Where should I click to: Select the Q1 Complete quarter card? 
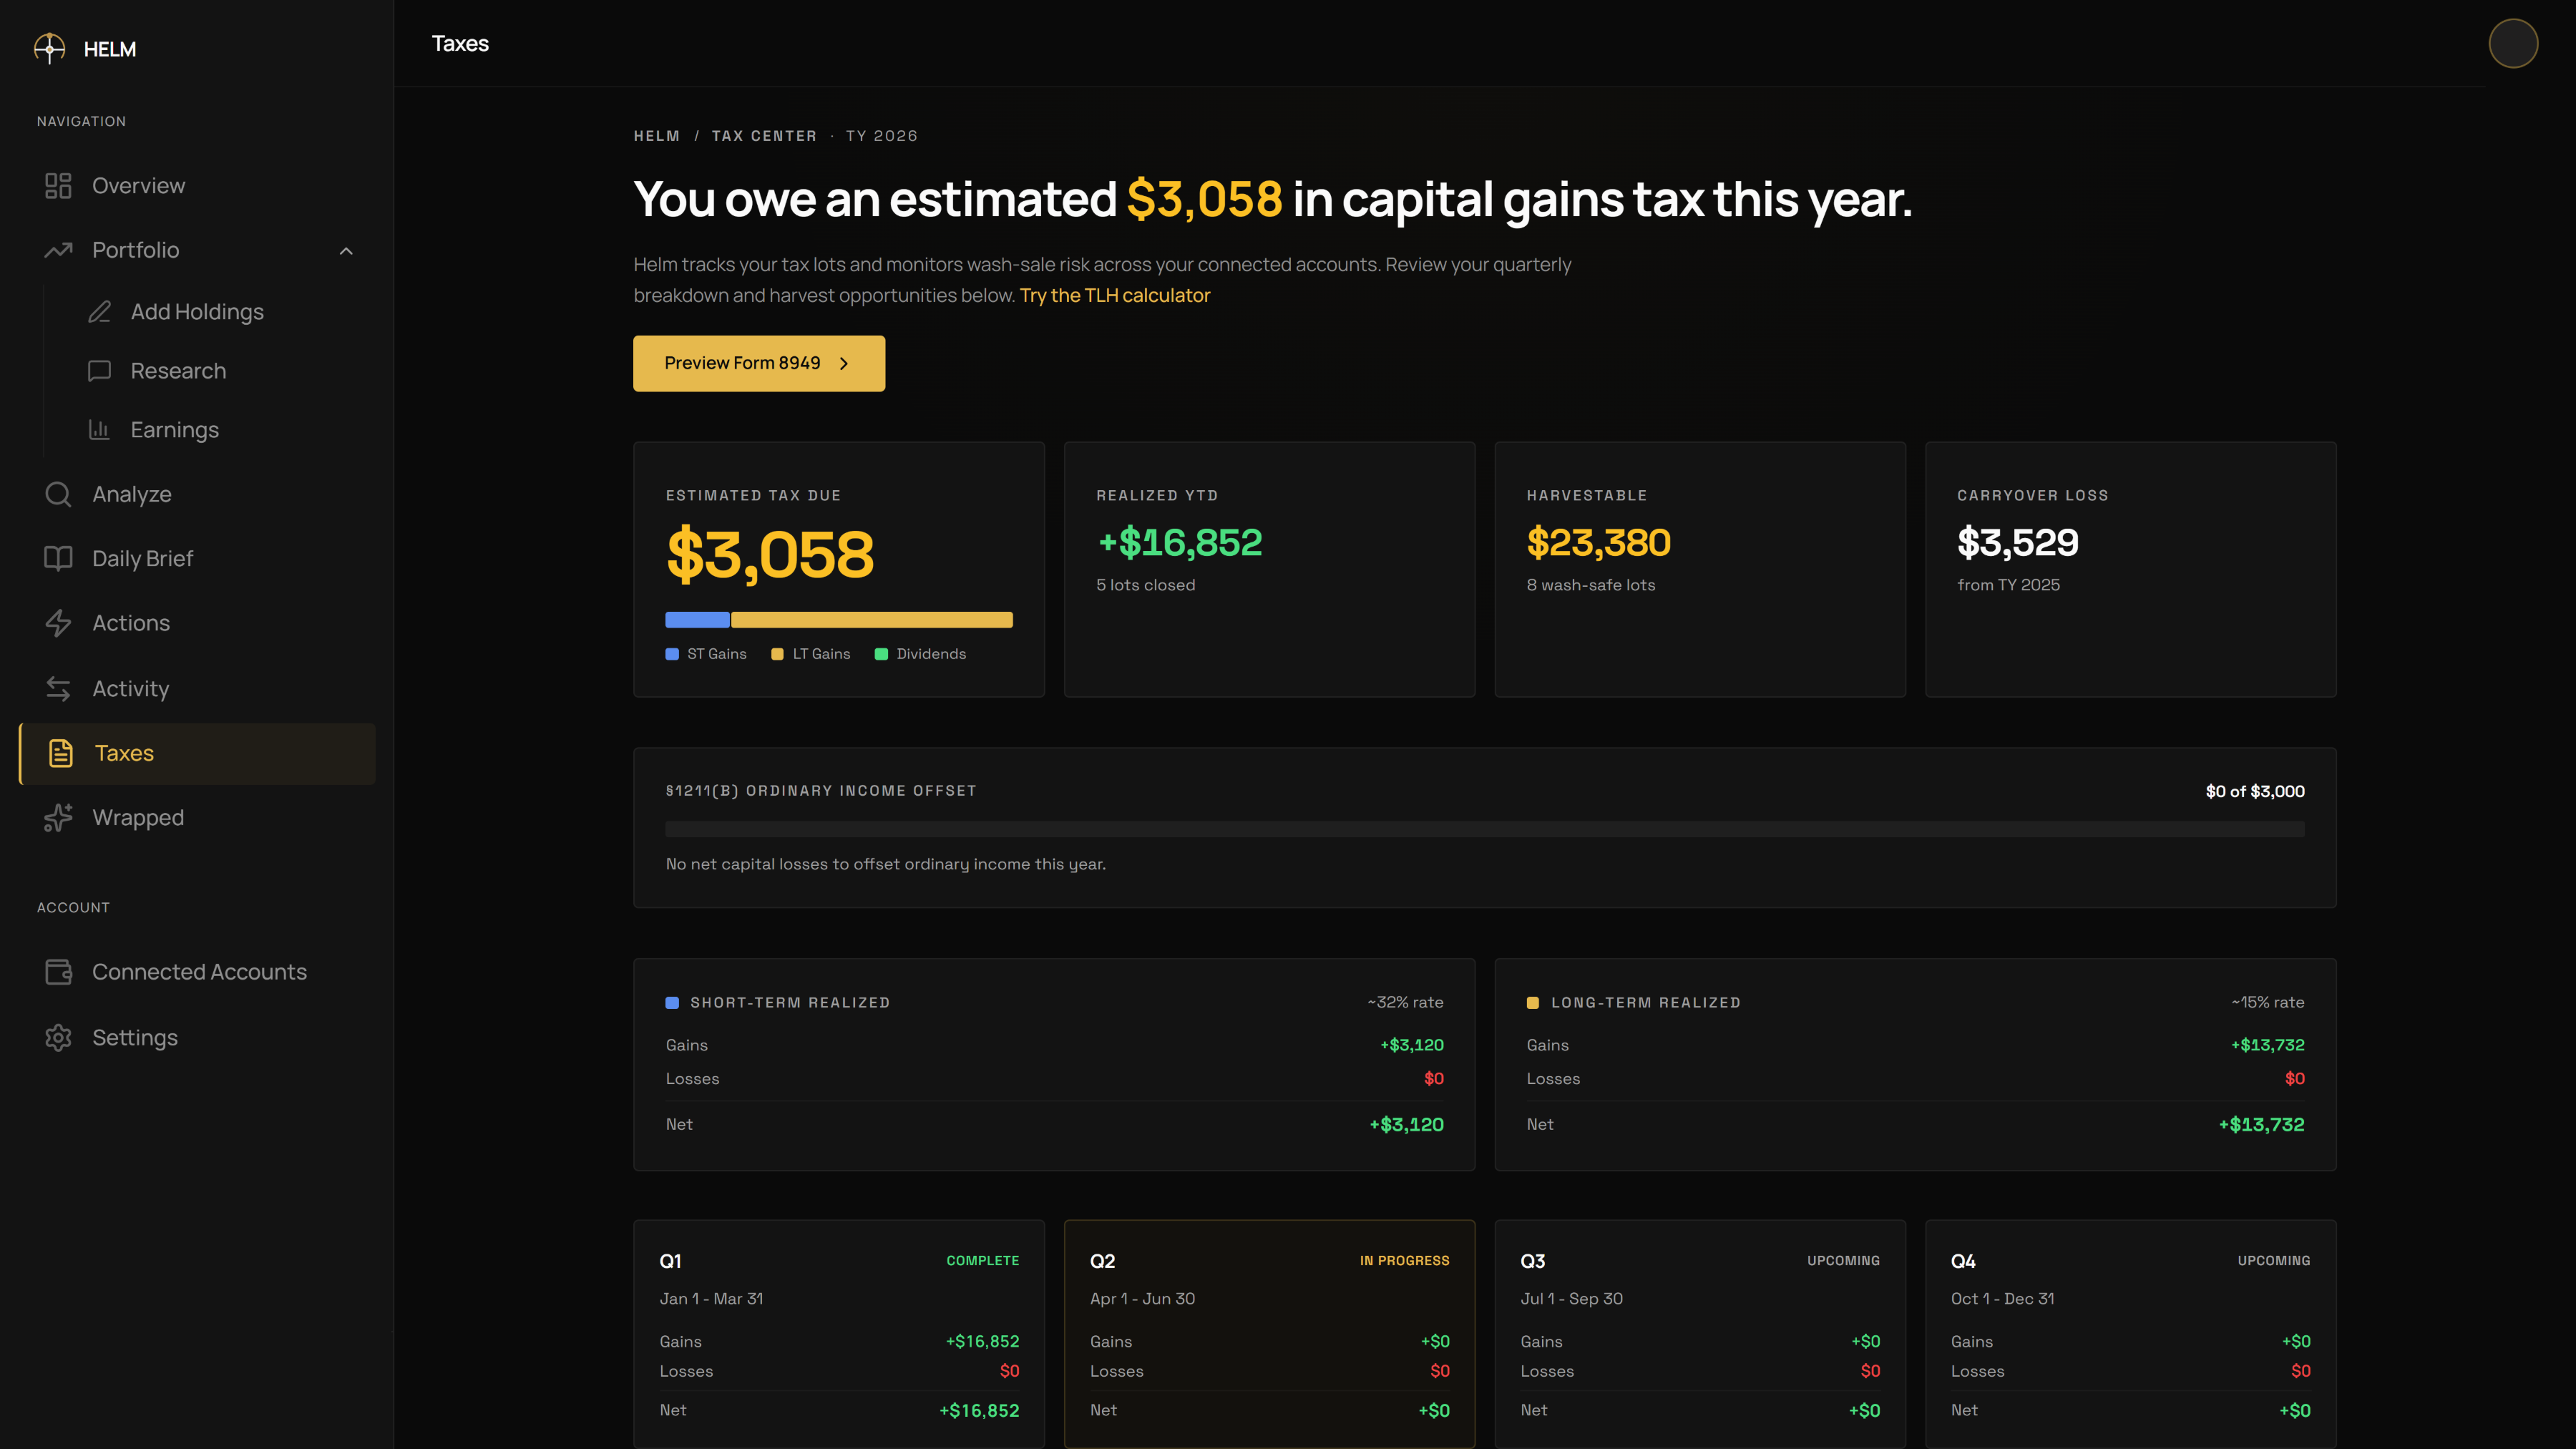(839, 1334)
